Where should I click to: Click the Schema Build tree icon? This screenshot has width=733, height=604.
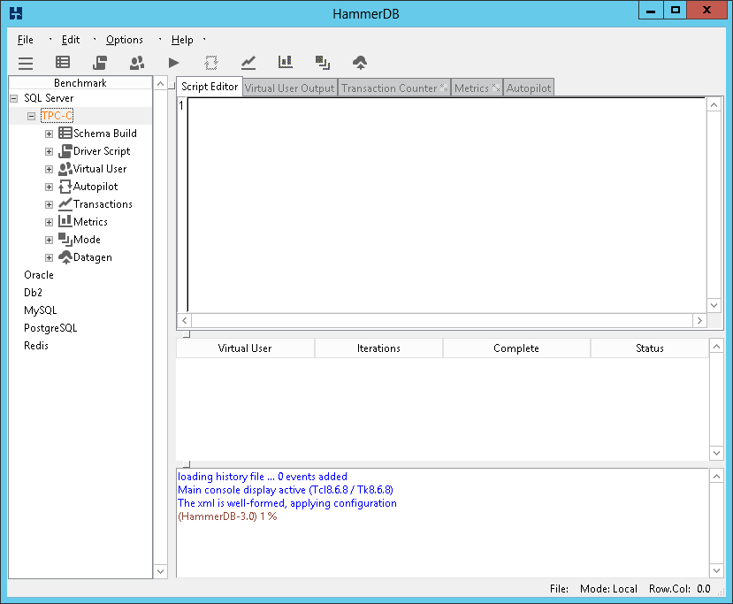(65, 134)
